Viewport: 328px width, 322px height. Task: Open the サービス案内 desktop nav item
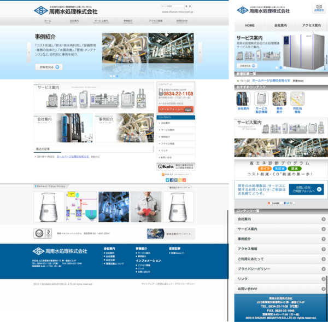click(101, 21)
